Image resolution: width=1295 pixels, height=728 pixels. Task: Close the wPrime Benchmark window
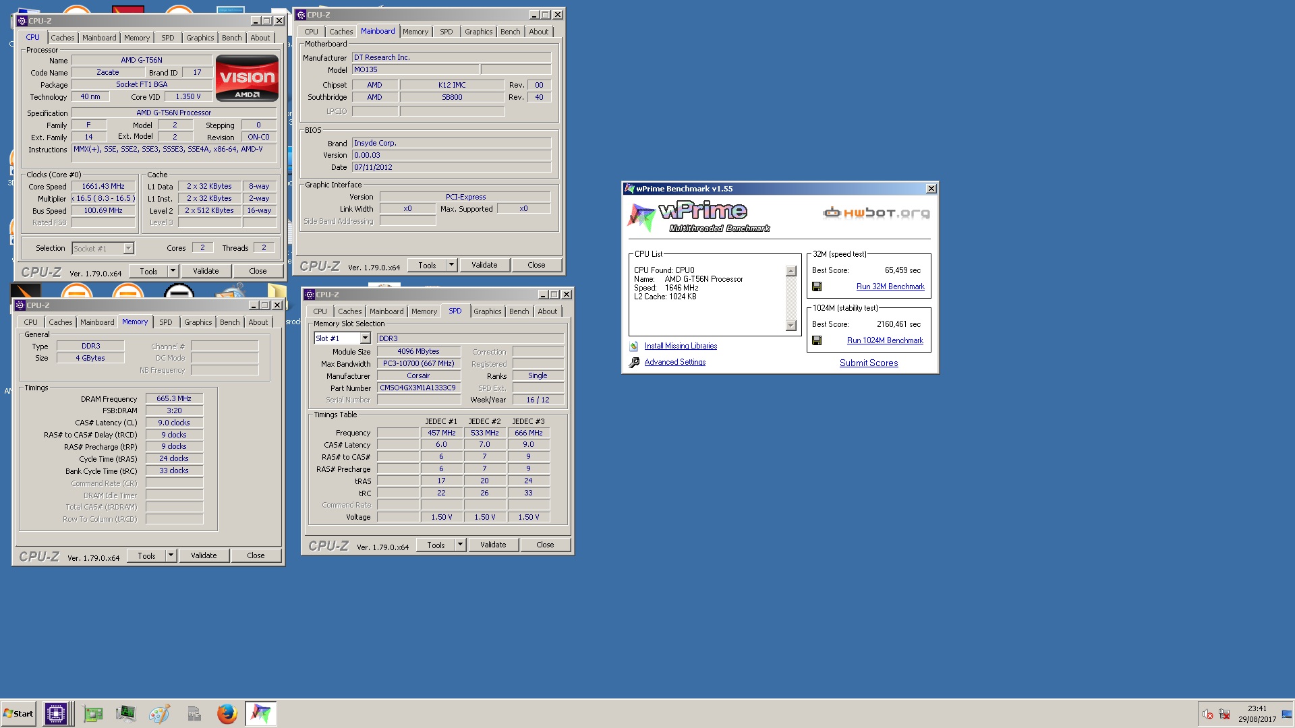click(931, 189)
